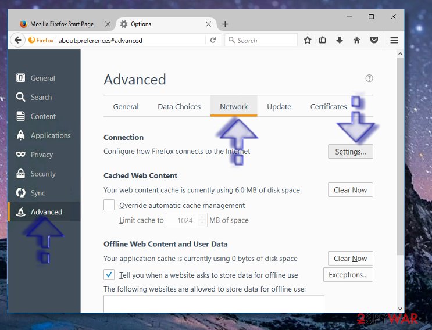The height and width of the screenshot is (330, 432).
Task: Show bookmarks list icon
Action: [322, 40]
